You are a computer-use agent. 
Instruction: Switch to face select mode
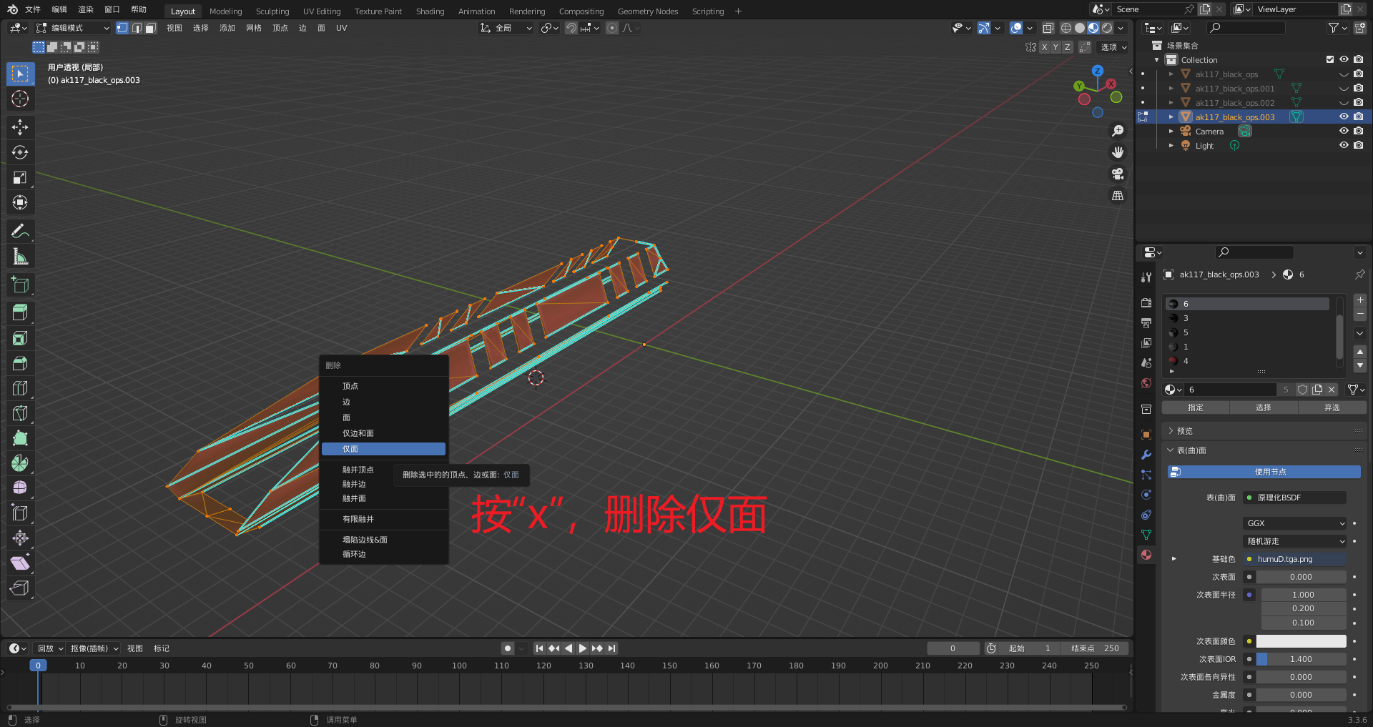(150, 28)
